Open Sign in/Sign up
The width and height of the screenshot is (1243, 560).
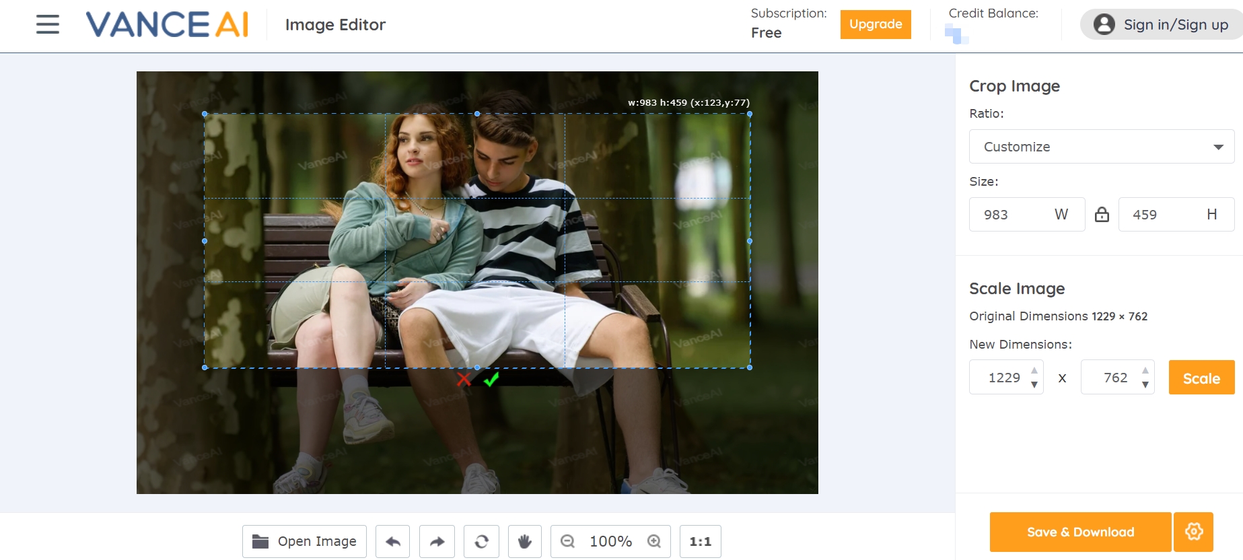click(1161, 25)
